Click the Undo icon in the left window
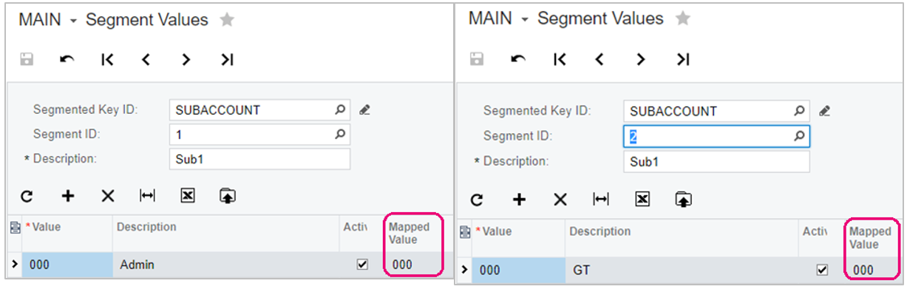The image size is (907, 292). (x=67, y=60)
